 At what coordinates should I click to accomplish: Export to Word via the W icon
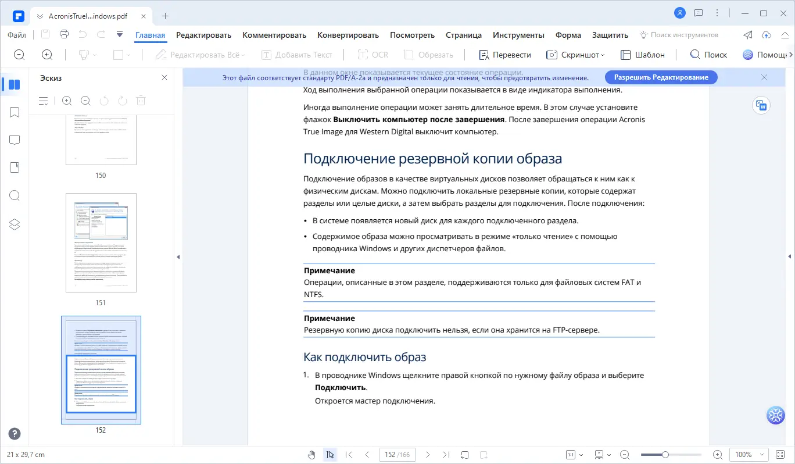(x=761, y=105)
